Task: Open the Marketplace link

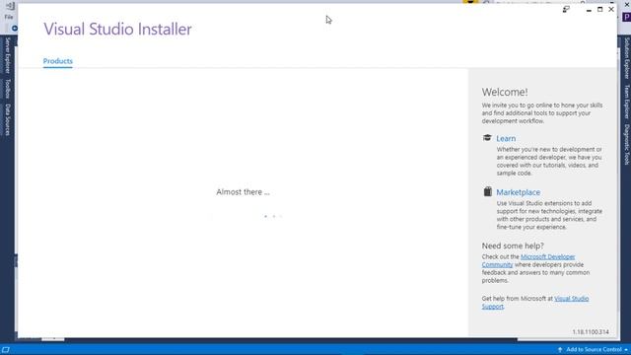Action: (519, 192)
